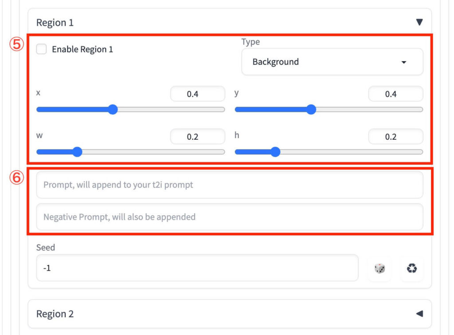The image size is (454, 335).
Task: Click the w value number field
Action: (x=197, y=137)
